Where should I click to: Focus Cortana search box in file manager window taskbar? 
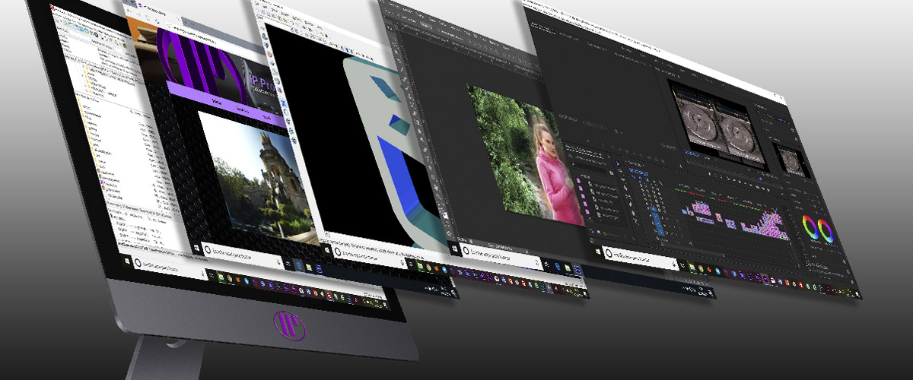(x=169, y=268)
